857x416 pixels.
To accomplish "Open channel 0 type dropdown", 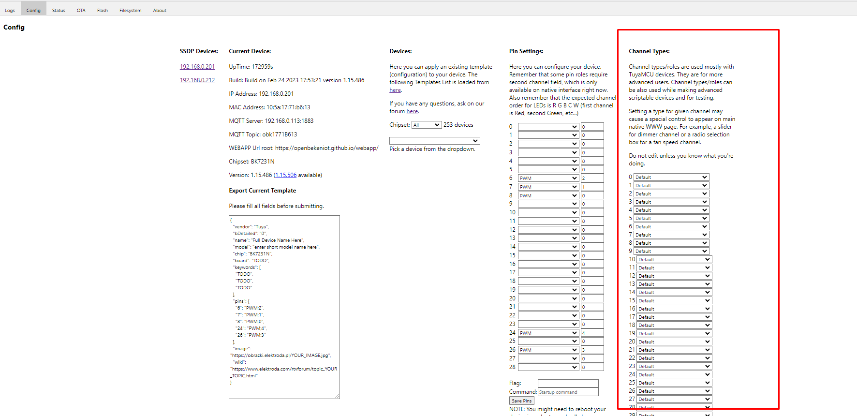I will (x=671, y=177).
